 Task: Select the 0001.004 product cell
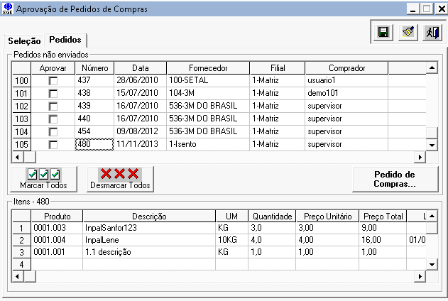coord(56,241)
